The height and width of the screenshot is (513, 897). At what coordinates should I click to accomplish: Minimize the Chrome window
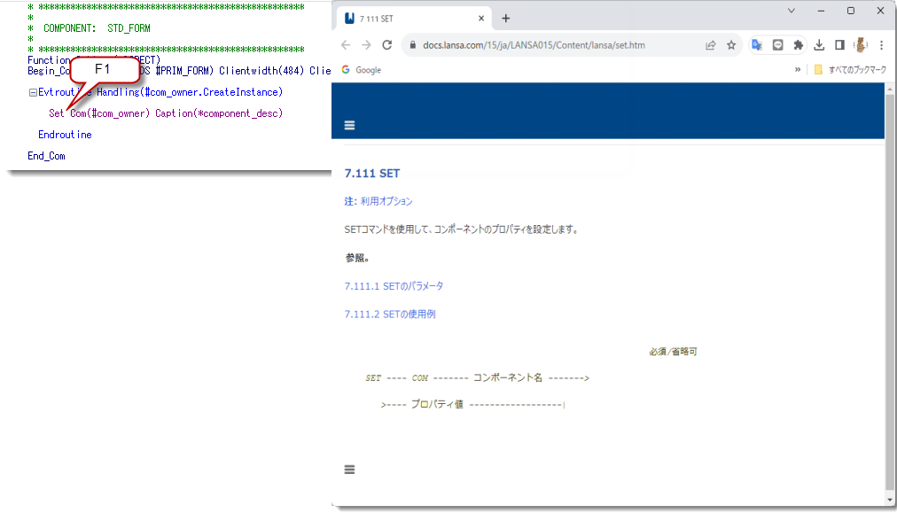click(x=821, y=11)
